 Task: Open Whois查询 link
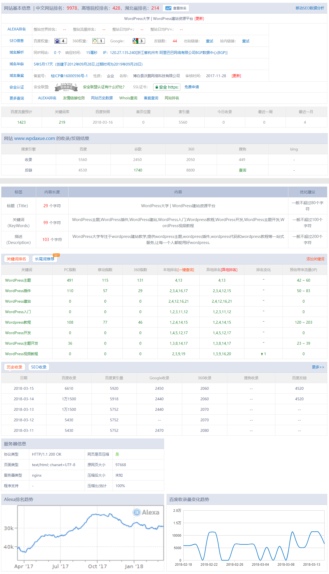pyautogui.click(x=128, y=98)
